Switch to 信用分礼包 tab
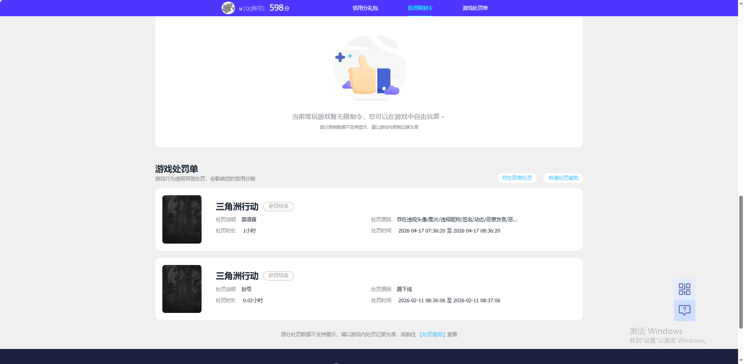 [x=365, y=8]
